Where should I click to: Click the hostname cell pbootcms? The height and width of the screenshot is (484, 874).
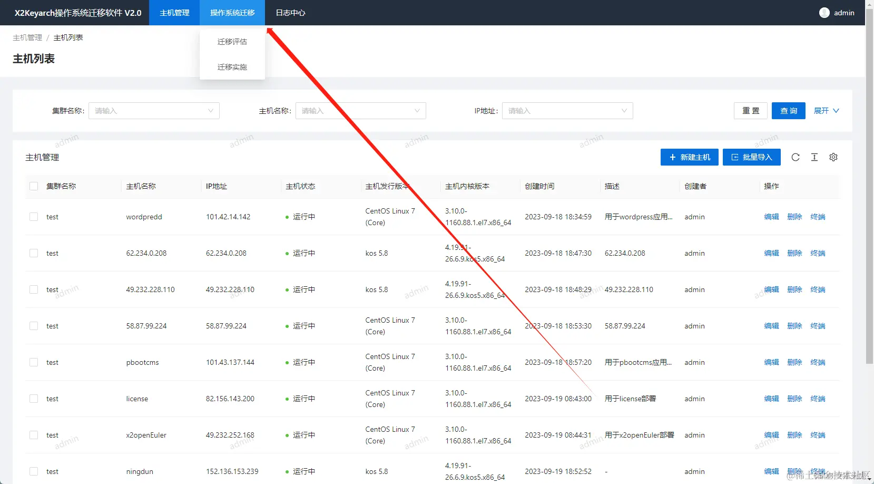point(142,362)
